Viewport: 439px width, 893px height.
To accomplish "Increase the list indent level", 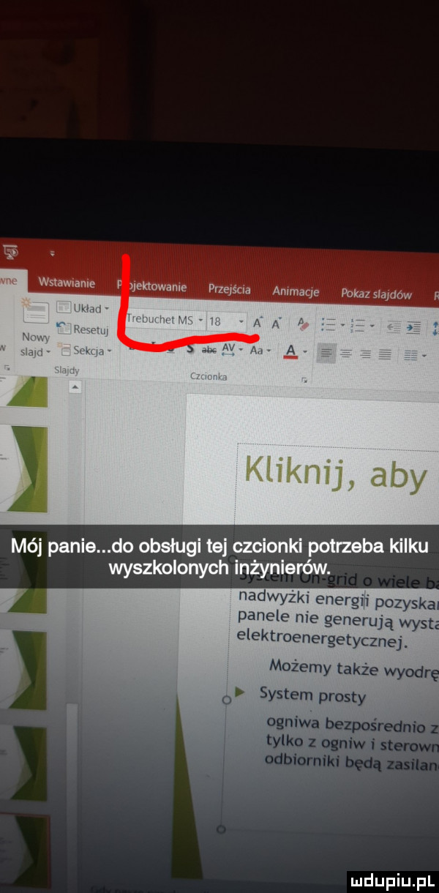I will (414, 329).
